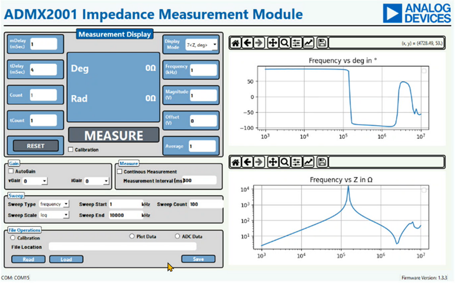Click the File Location input field

122,247
